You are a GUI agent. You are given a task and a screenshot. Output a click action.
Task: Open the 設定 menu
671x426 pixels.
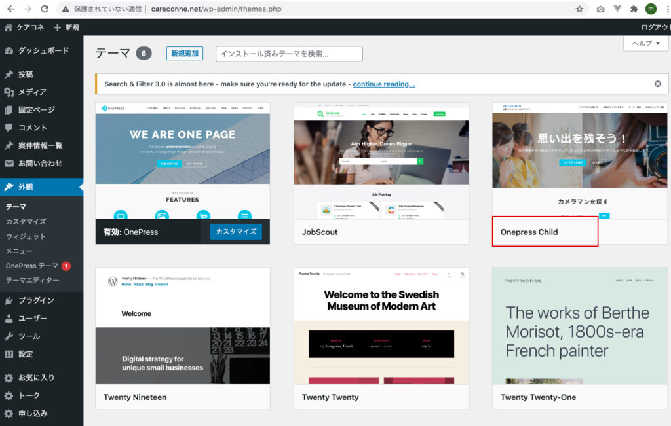(x=25, y=354)
